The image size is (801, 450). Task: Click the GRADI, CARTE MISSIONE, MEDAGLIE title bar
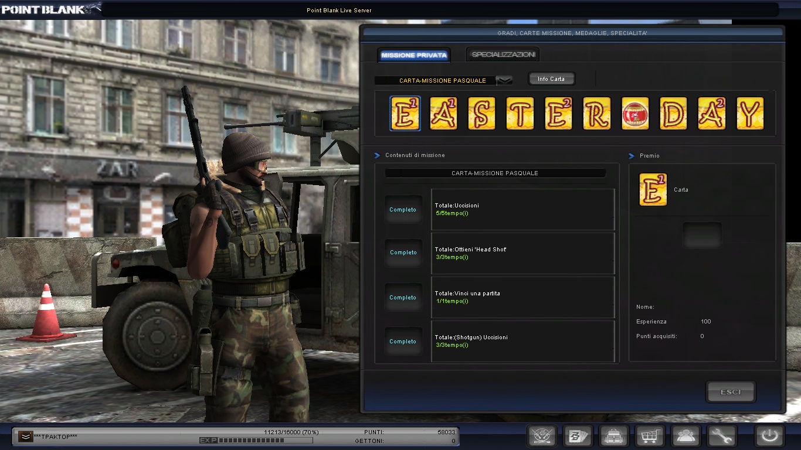coord(572,33)
